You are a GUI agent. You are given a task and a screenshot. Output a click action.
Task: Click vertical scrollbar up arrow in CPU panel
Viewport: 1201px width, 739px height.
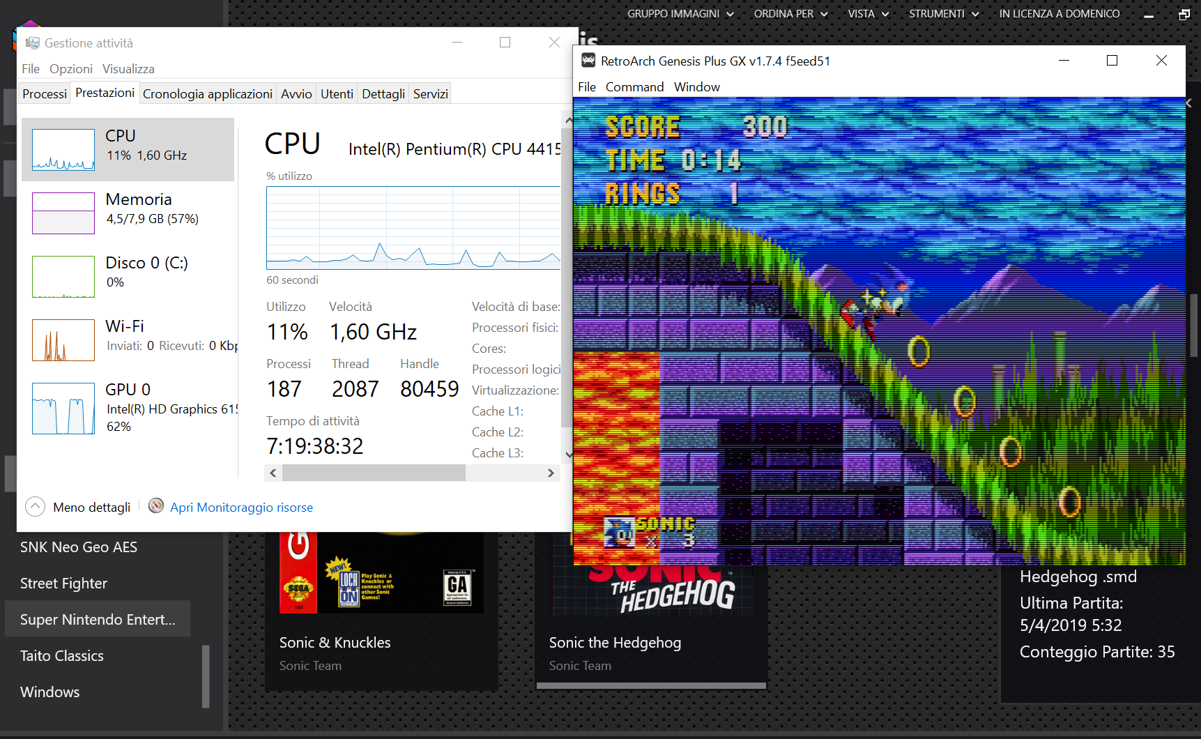point(568,121)
